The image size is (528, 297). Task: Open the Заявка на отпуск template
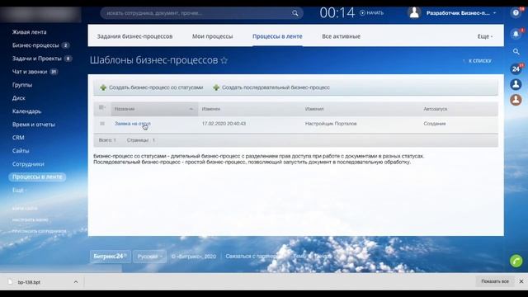coord(133,124)
